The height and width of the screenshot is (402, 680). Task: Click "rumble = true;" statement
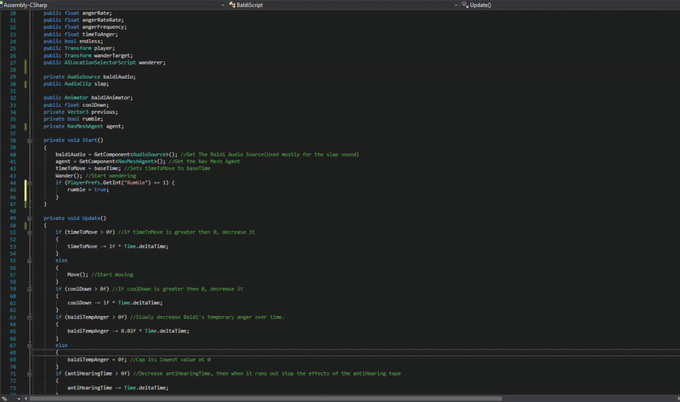88,190
